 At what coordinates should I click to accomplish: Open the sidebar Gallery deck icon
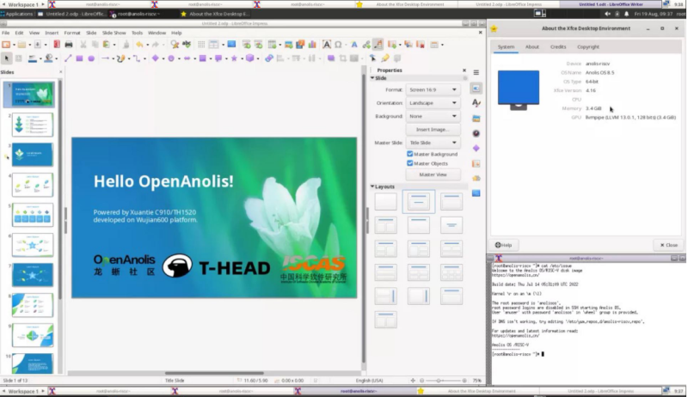tap(476, 119)
